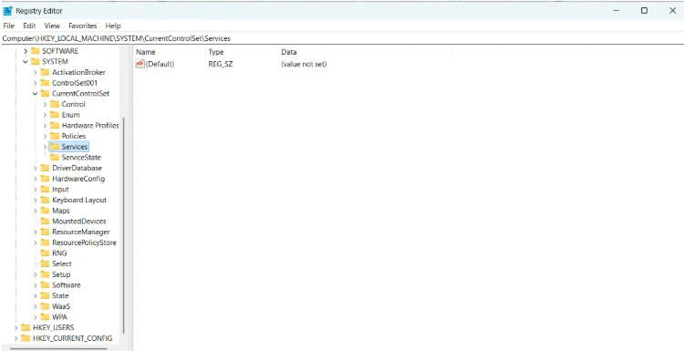Image resolution: width=684 pixels, height=351 pixels.
Task: Click the WPA folder icon
Action: 45,317
